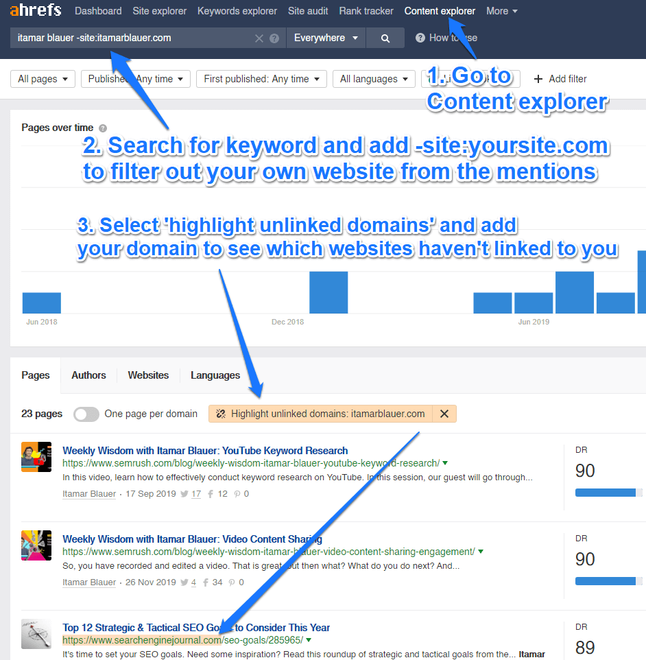Screen dimensions: 646x660
Task: Click the '23 pages' result count
Action: click(x=42, y=414)
